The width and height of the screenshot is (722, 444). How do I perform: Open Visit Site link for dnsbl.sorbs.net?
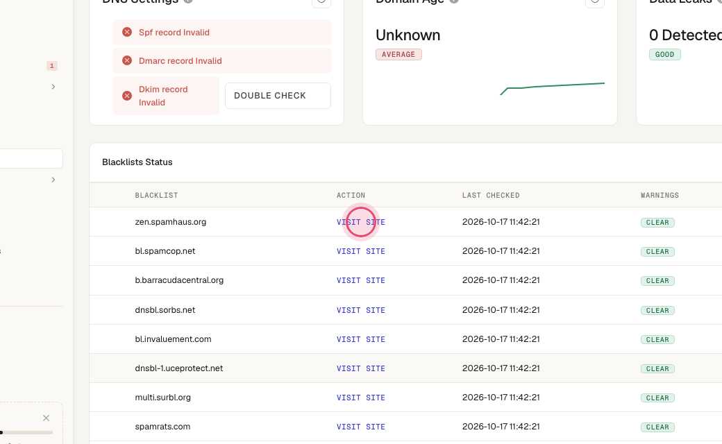click(x=360, y=311)
